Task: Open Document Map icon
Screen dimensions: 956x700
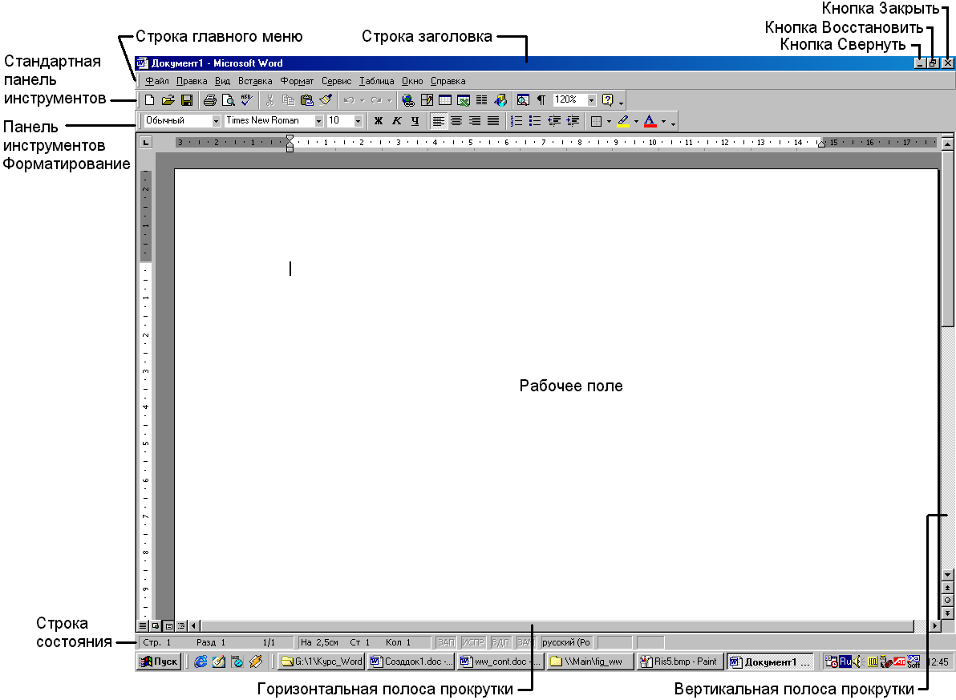Action: (x=522, y=100)
